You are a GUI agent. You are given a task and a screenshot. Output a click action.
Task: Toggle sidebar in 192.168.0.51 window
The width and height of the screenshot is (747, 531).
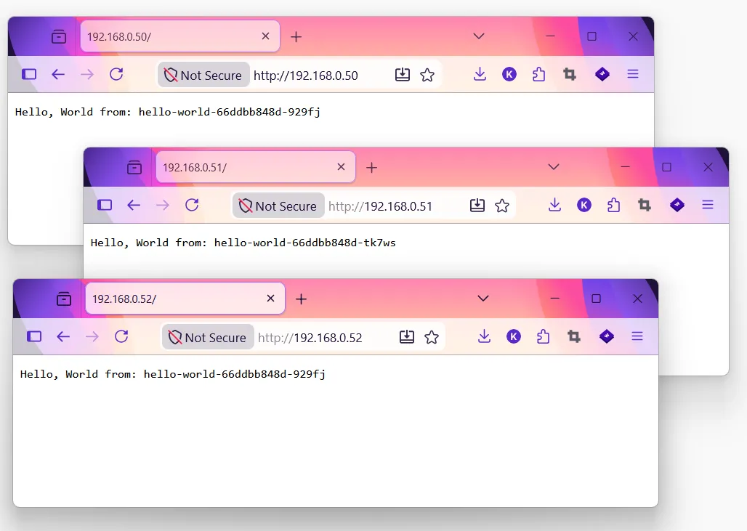pyautogui.click(x=105, y=206)
